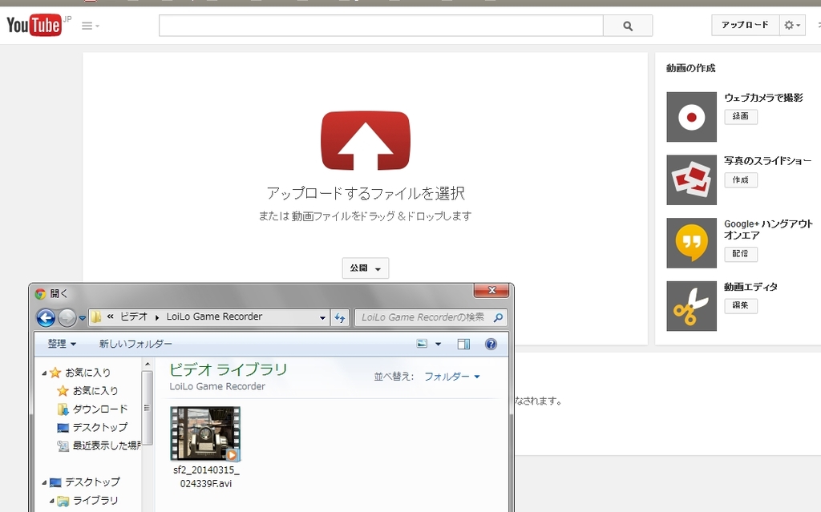821x512 pixels.
Task: Click the video editor scissors icon
Action: click(691, 305)
